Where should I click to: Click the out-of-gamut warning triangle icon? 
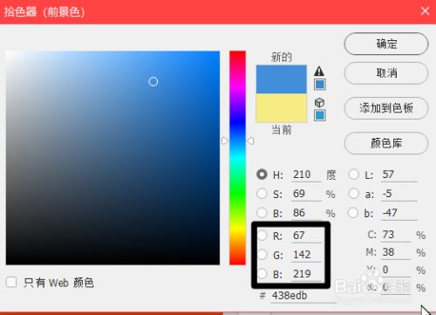[319, 71]
